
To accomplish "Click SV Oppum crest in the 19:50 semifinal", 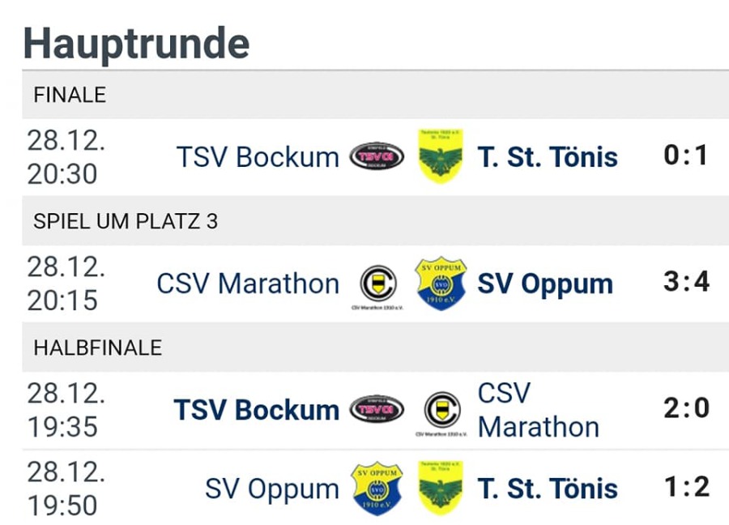I will (x=377, y=489).
